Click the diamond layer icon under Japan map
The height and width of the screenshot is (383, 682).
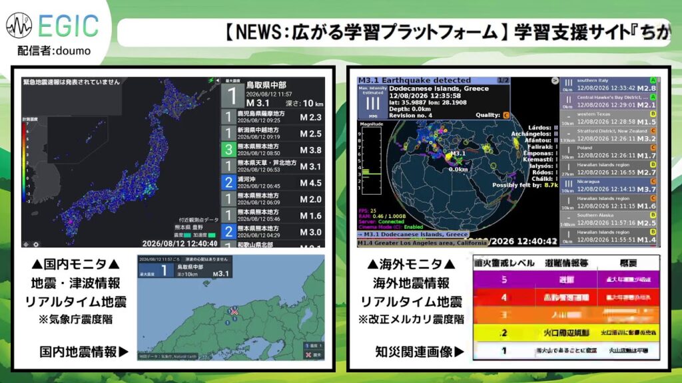(27, 244)
